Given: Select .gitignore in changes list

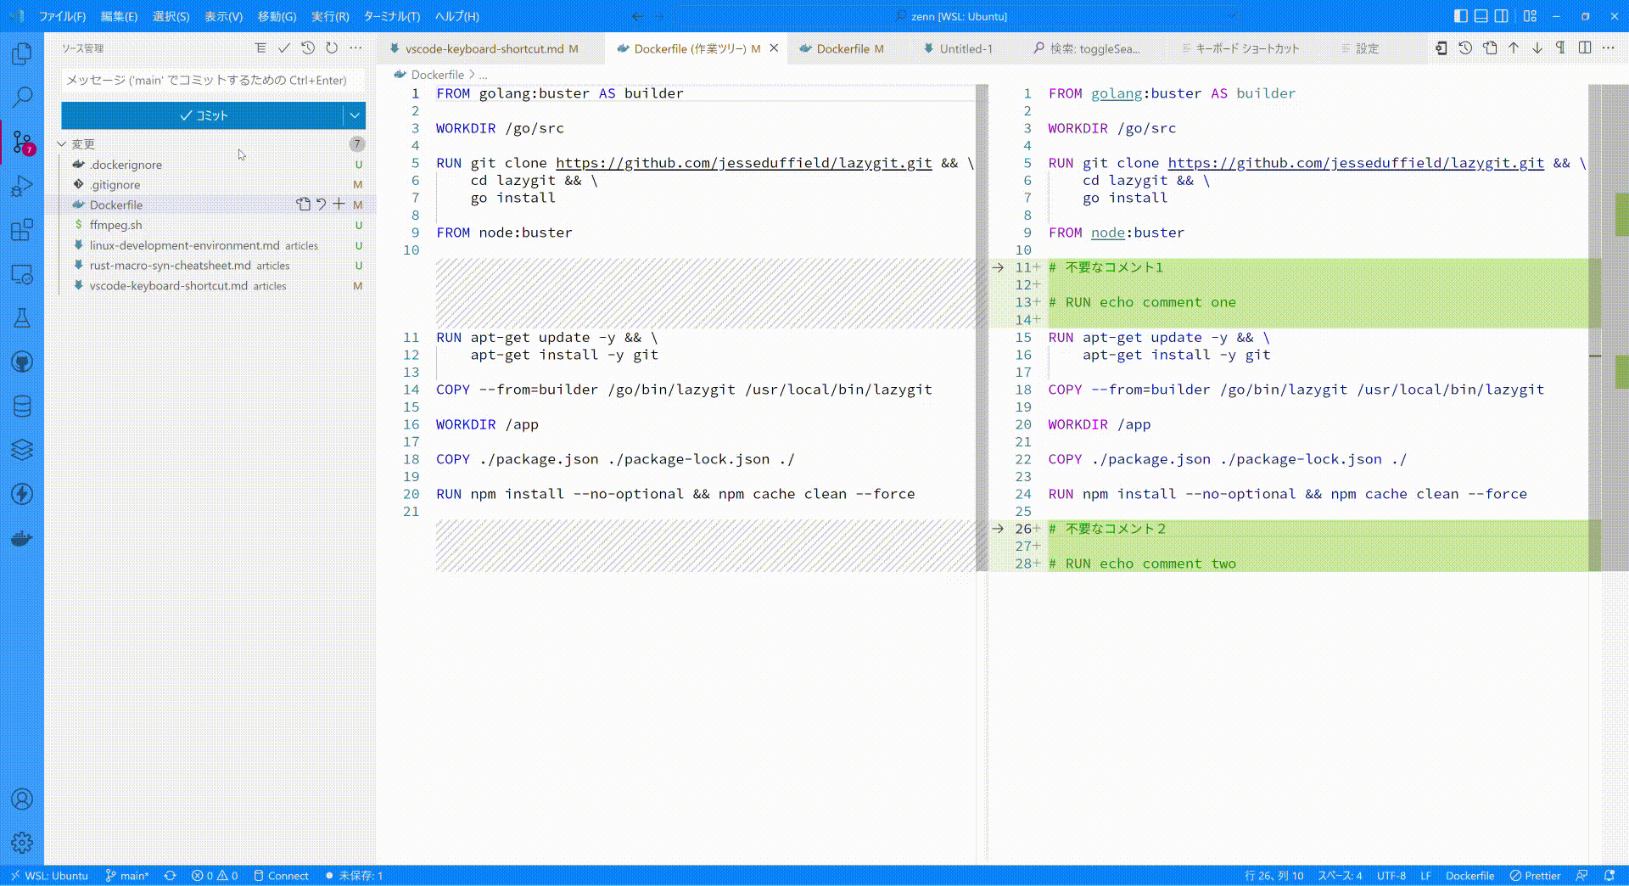Looking at the screenshot, I should click(x=212, y=184).
